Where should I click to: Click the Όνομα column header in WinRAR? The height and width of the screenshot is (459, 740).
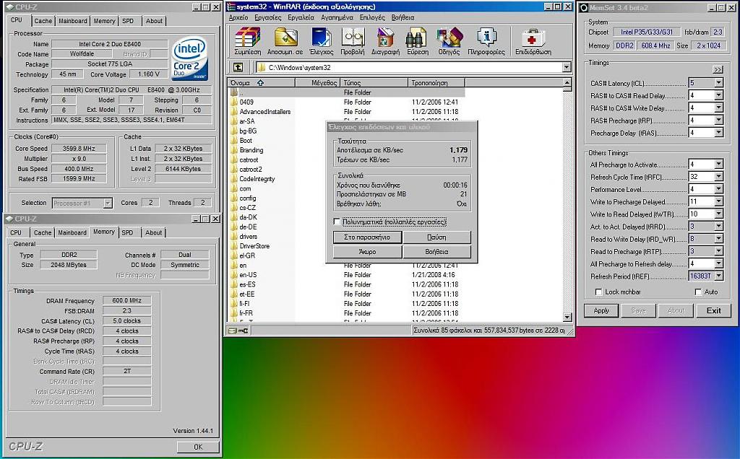(x=262, y=83)
